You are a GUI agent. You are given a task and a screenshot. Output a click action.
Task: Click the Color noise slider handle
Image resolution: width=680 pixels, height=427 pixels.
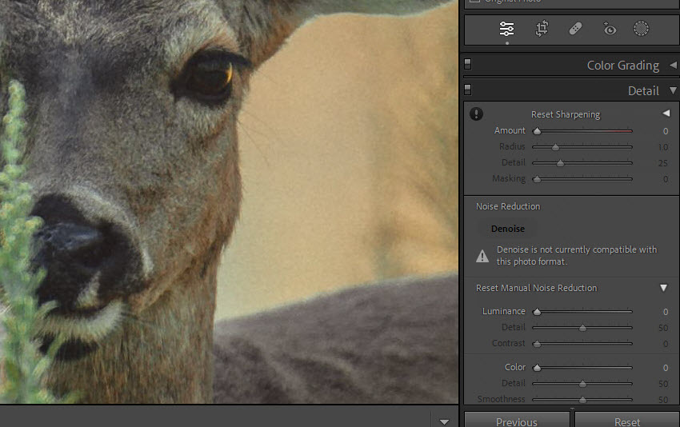tap(537, 368)
